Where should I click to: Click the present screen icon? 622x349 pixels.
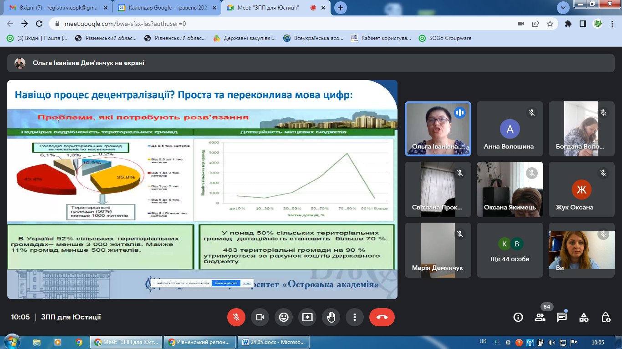click(307, 317)
